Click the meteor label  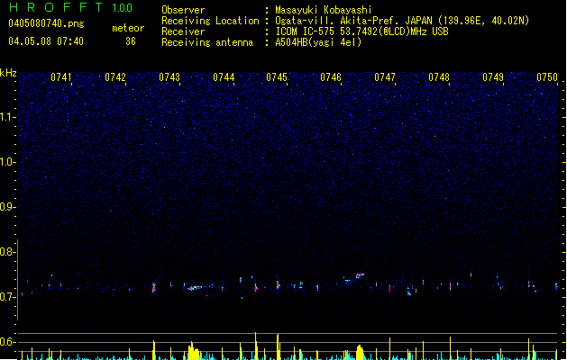[128, 28]
